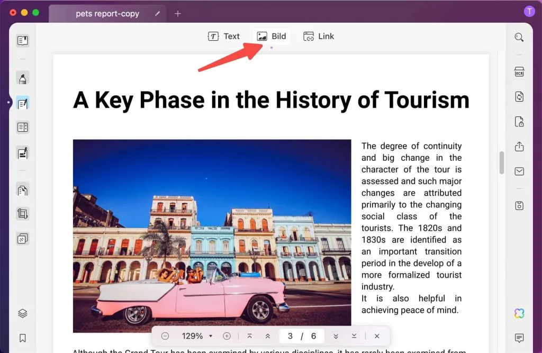The image size is (542, 353).
Task: Select the Text edit tool
Action: point(224,37)
